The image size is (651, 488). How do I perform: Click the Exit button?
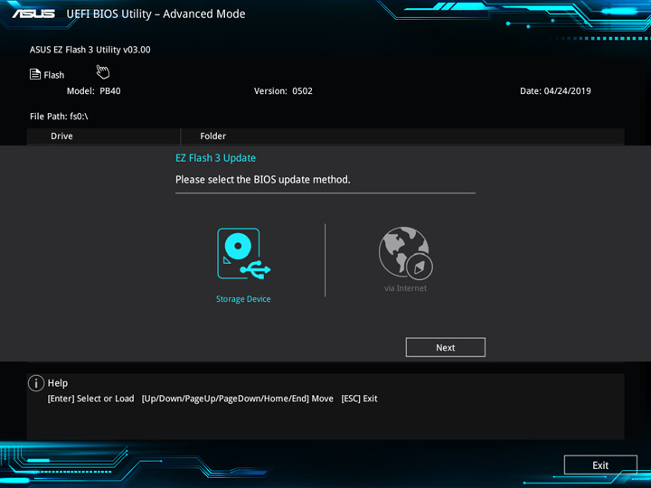coord(600,465)
